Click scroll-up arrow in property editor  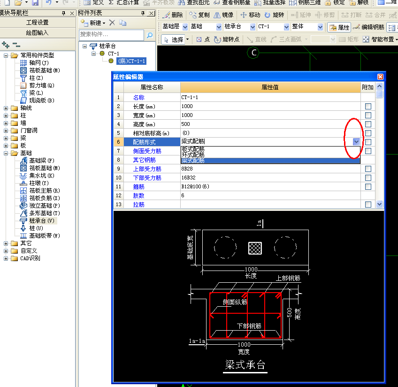point(379,86)
